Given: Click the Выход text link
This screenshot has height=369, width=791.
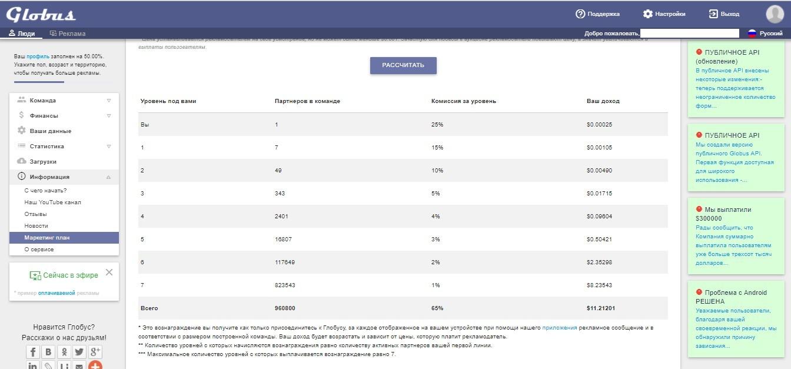Looking at the screenshot, I should [x=730, y=14].
